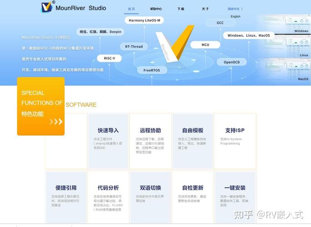Click the 便捷引用 feature card
The width and height of the screenshot is (311, 227).
[66, 197]
